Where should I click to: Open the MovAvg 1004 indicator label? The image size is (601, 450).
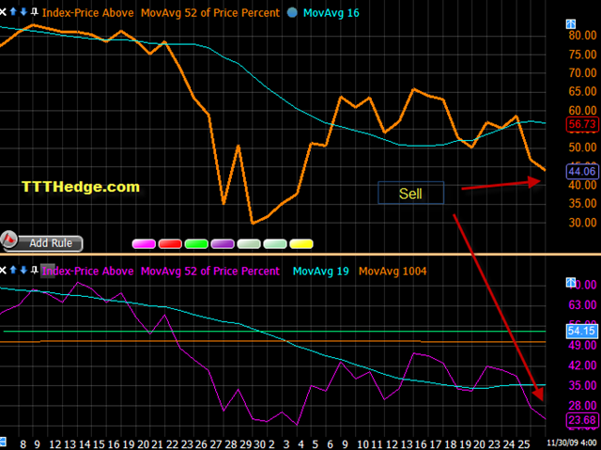393,272
